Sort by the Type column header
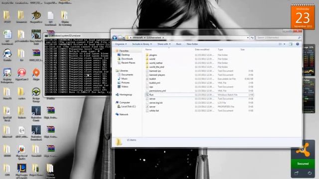This screenshot has height=179, width=319. [x=220, y=50]
